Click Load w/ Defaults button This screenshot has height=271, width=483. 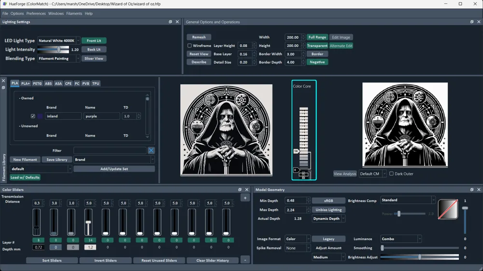[x=25, y=177]
